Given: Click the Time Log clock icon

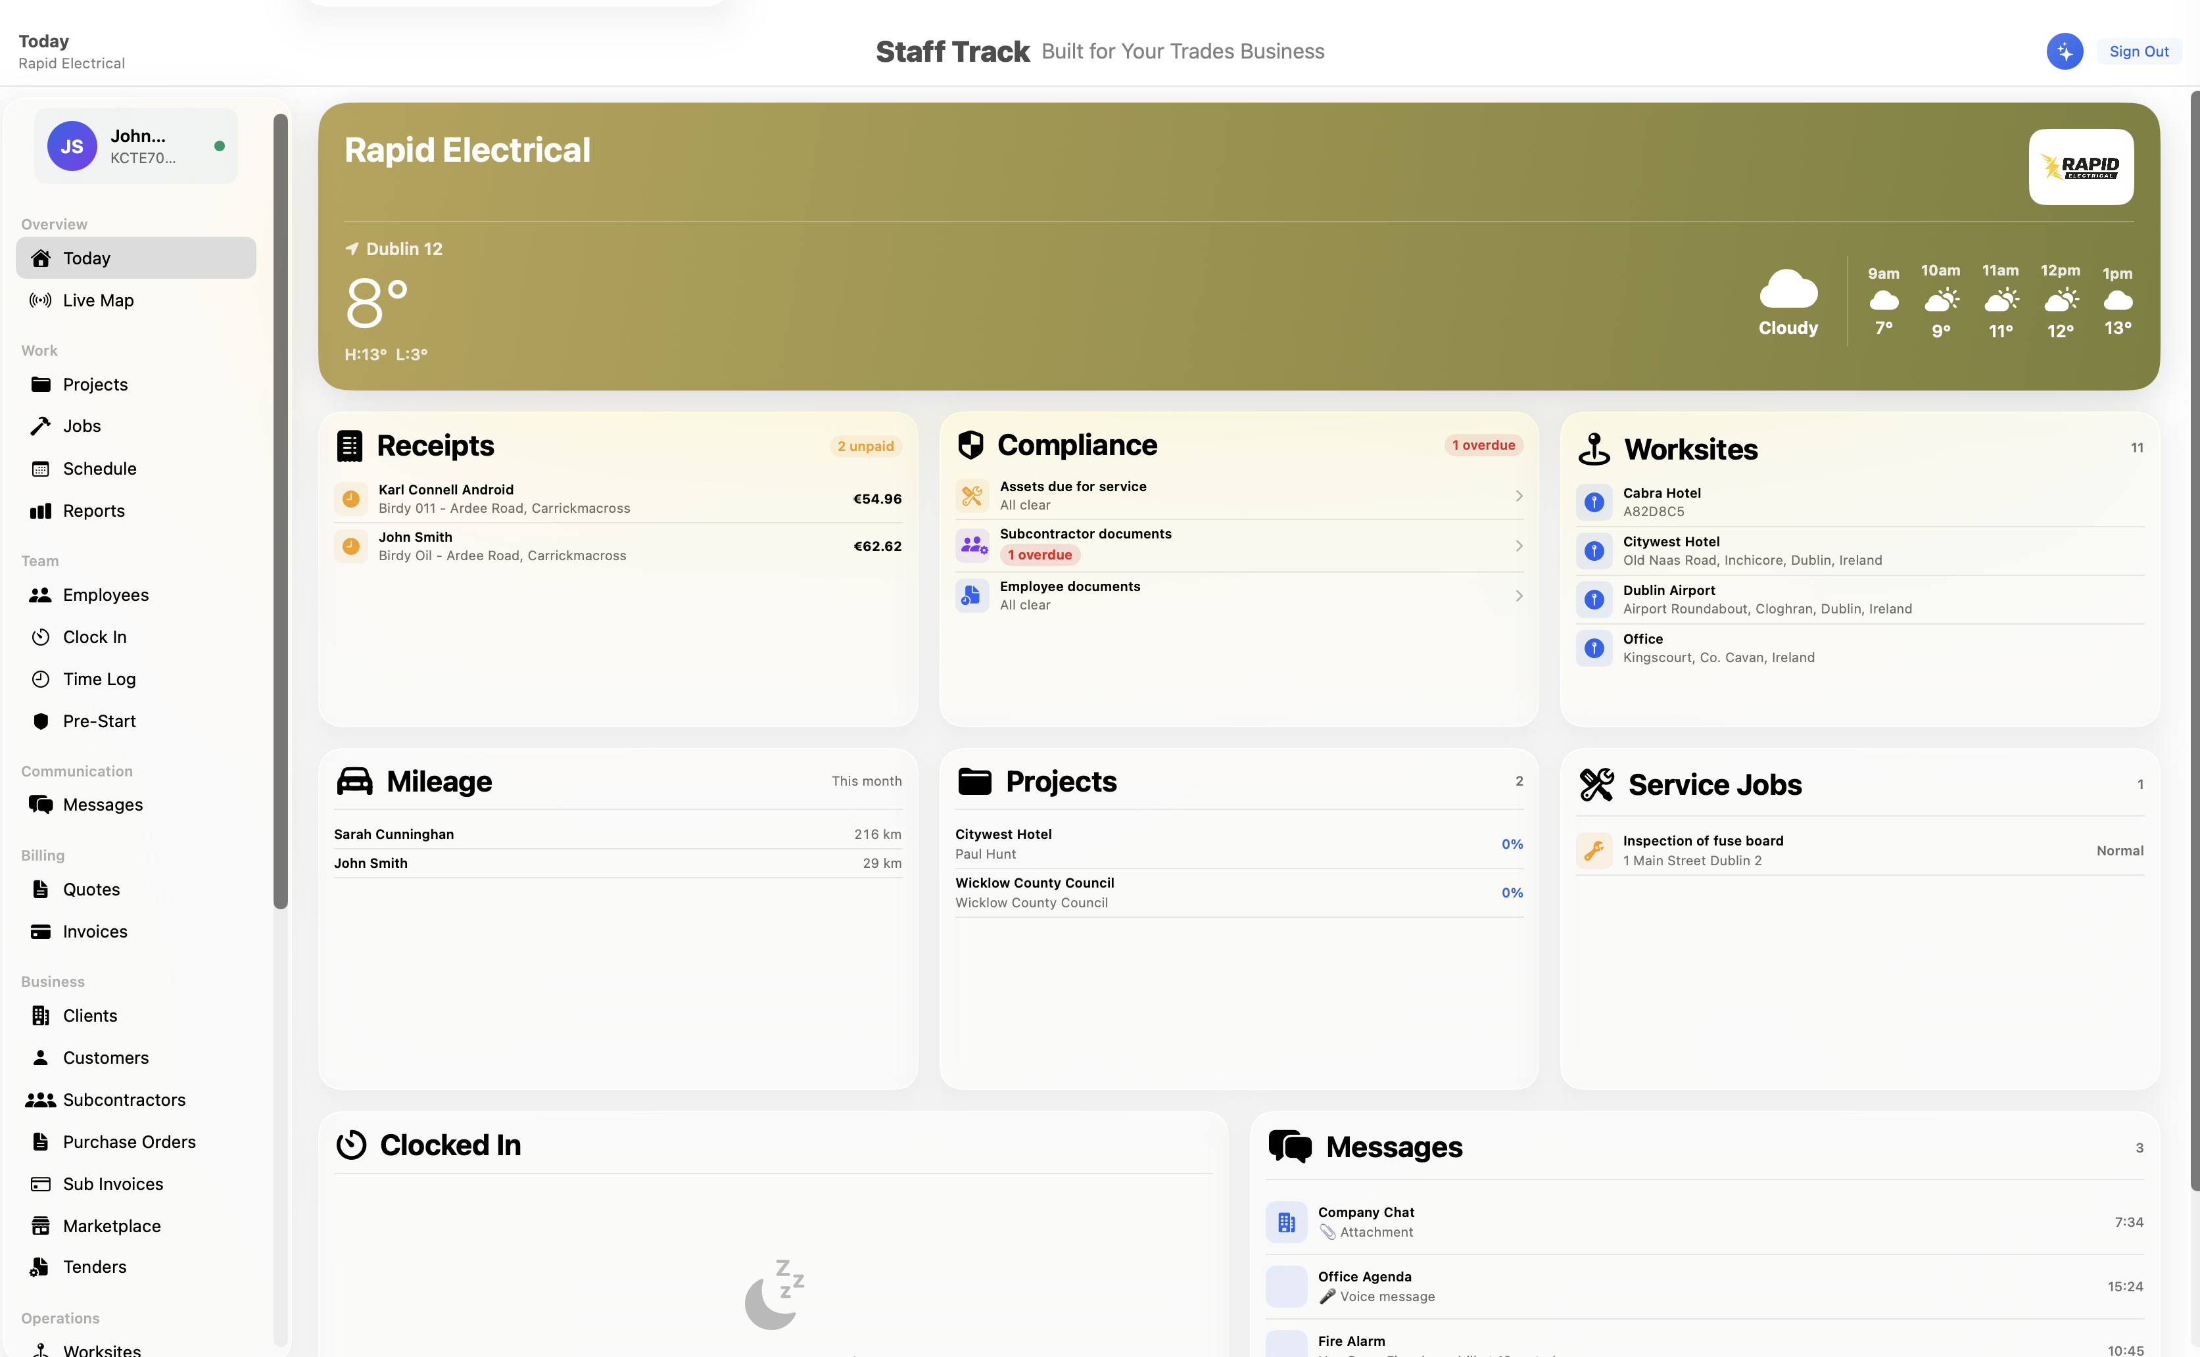Looking at the screenshot, I should point(40,679).
